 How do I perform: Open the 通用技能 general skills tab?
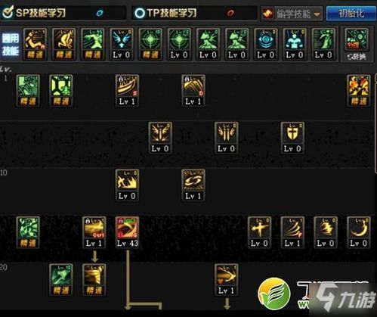[11, 45]
